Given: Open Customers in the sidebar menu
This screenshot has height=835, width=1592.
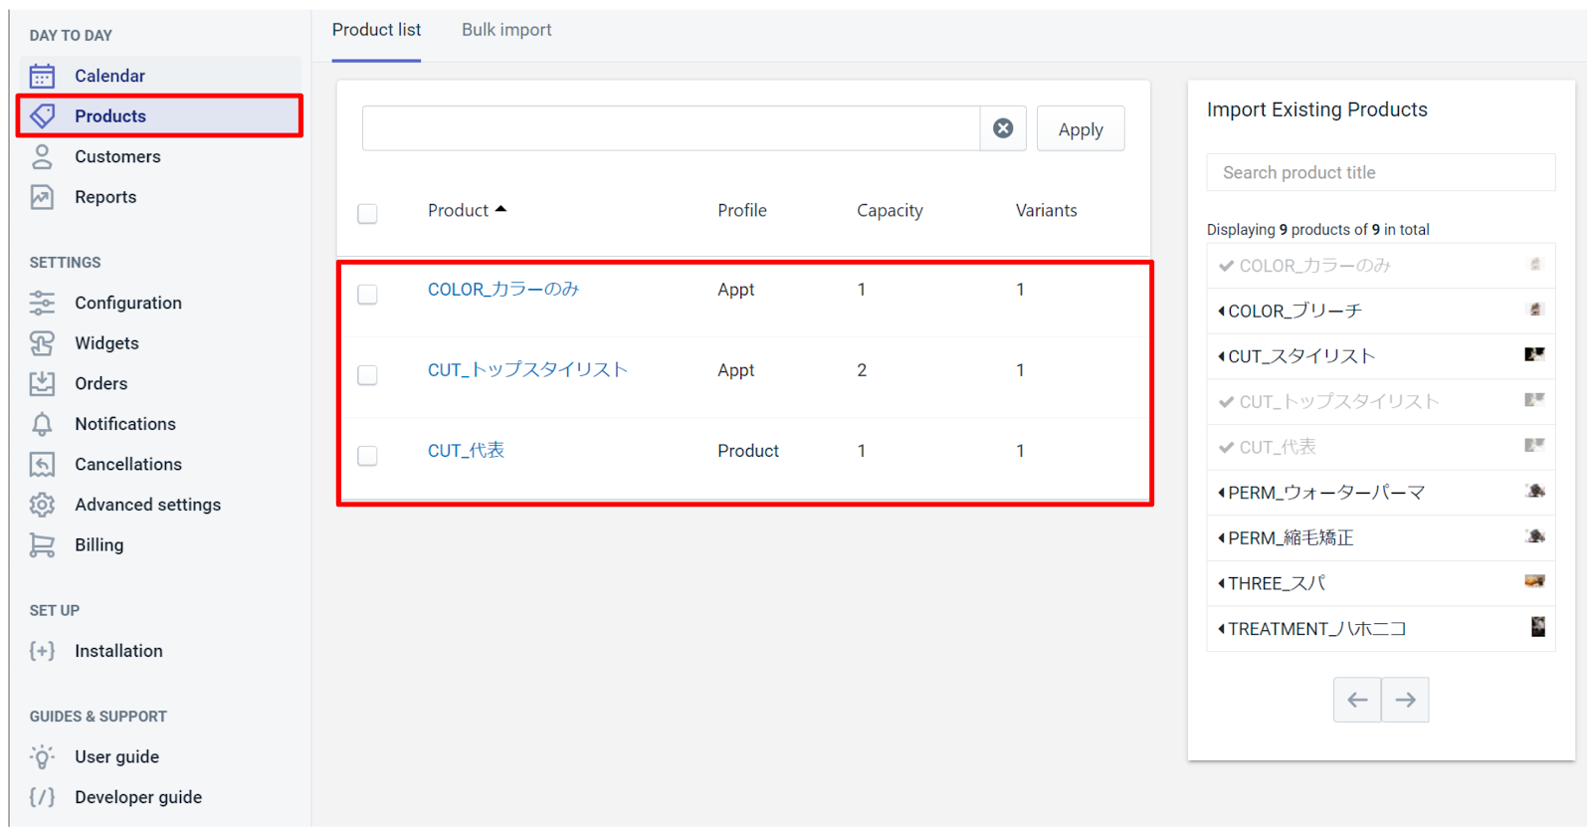Looking at the screenshot, I should pyautogui.click(x=117, y=156).
